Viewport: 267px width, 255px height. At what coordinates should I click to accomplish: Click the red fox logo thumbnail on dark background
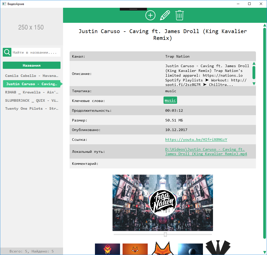click(x=108, y=249)
